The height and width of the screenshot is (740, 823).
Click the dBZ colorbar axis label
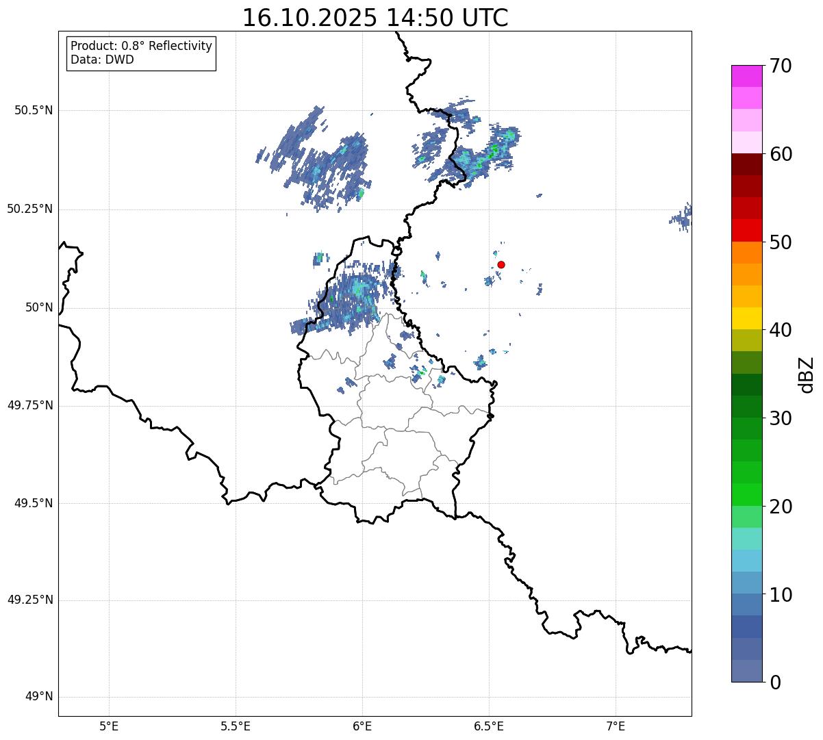point(807,374)
